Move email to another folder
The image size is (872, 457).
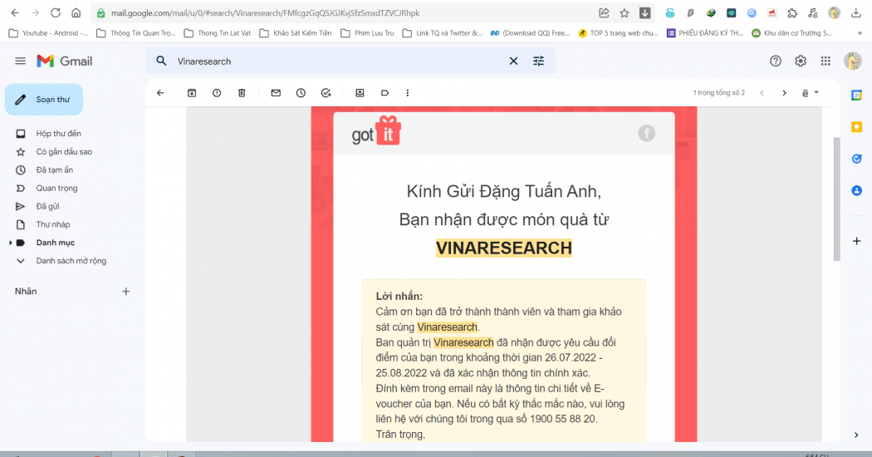point(360,93)
